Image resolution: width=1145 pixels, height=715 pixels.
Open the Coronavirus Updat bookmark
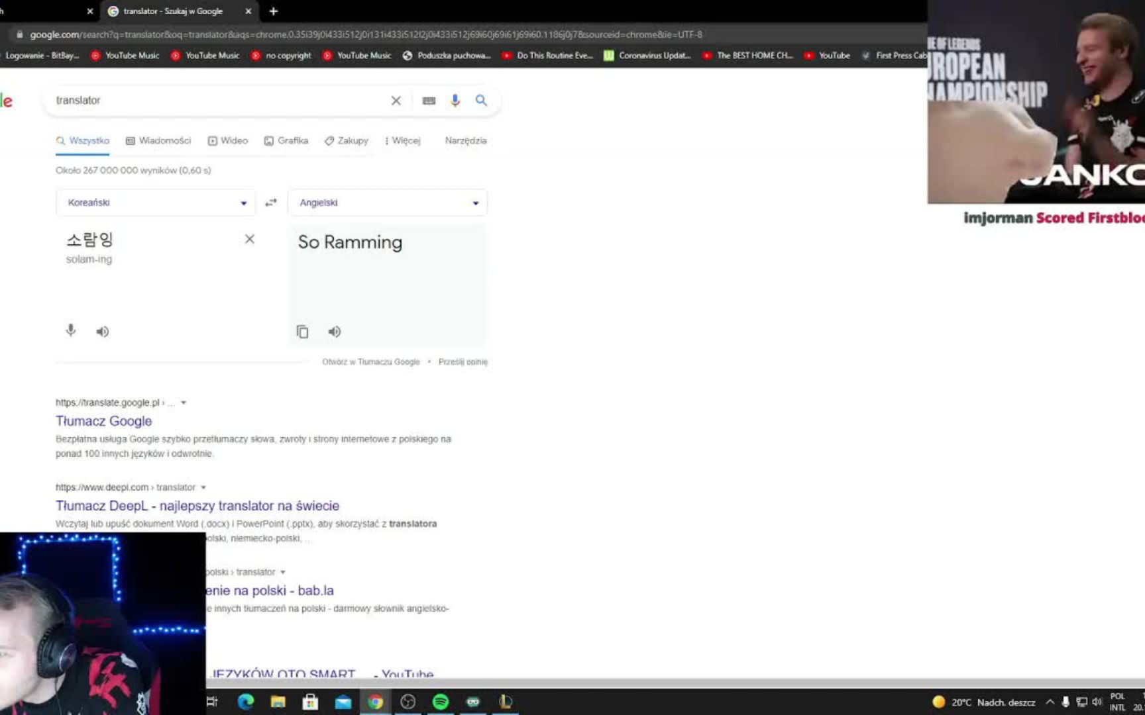[647, 56]
